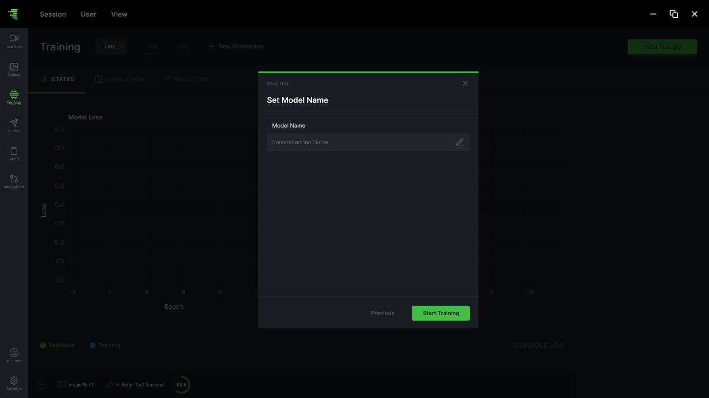Close the application window

pyautogui.click(x=694, y=14)
